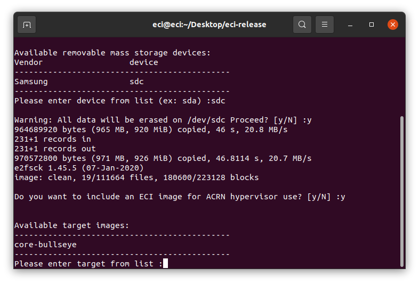Open the hamburger menu

tap(325, 25)
